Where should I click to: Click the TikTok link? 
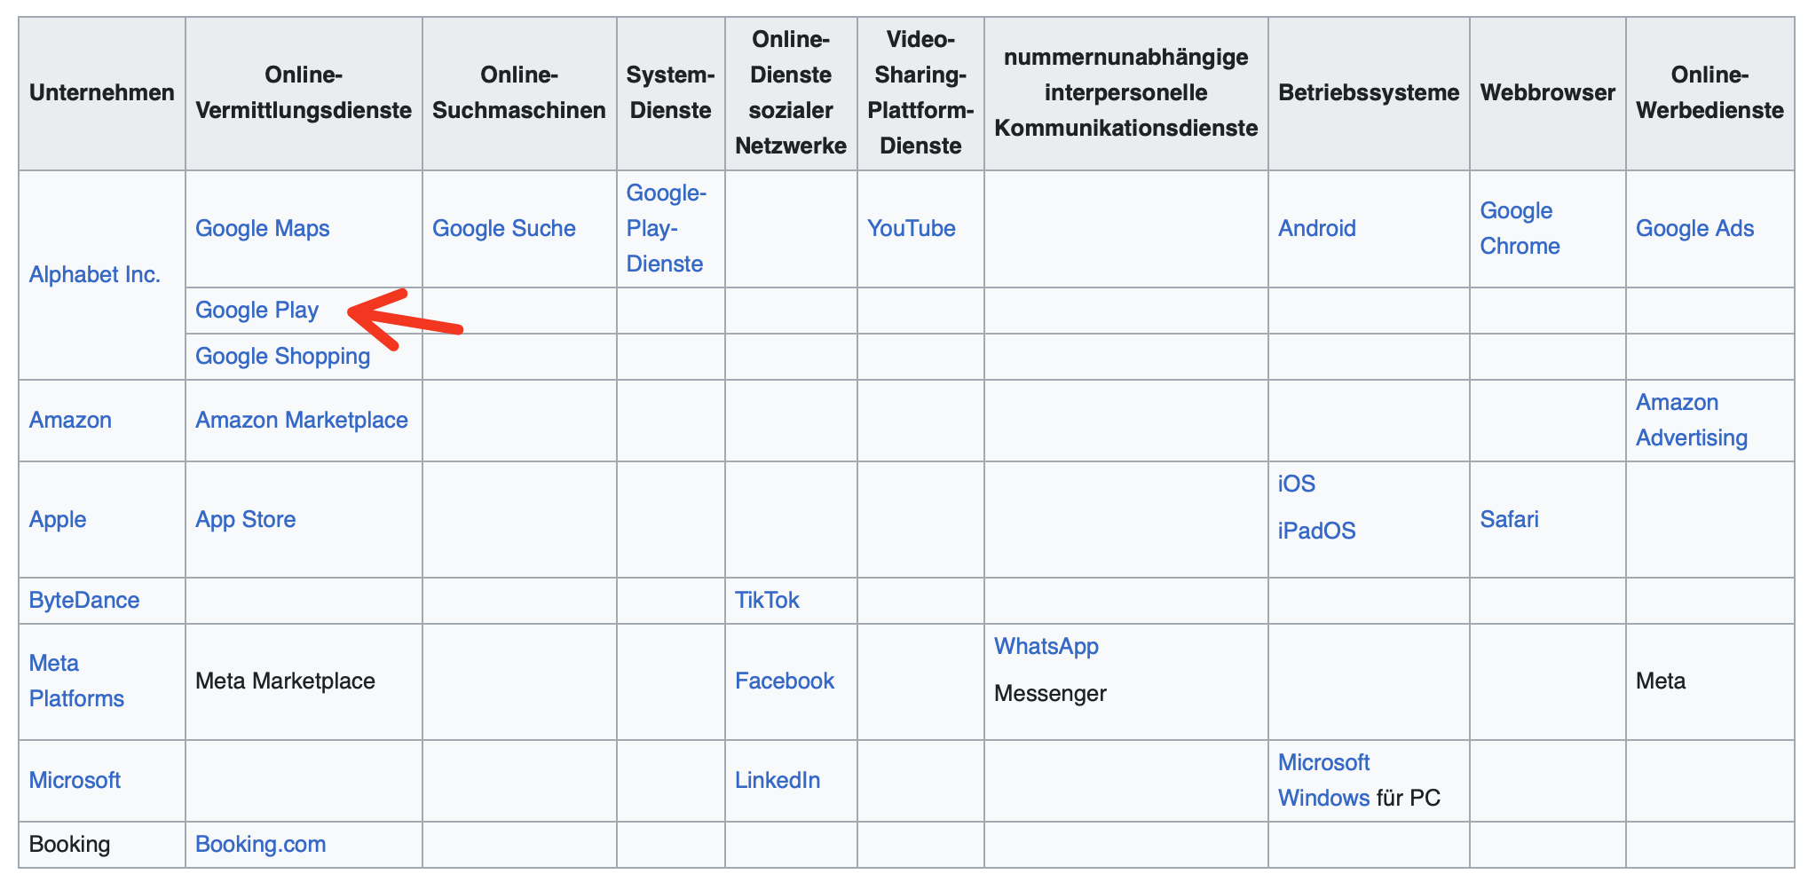click(767, 601)
